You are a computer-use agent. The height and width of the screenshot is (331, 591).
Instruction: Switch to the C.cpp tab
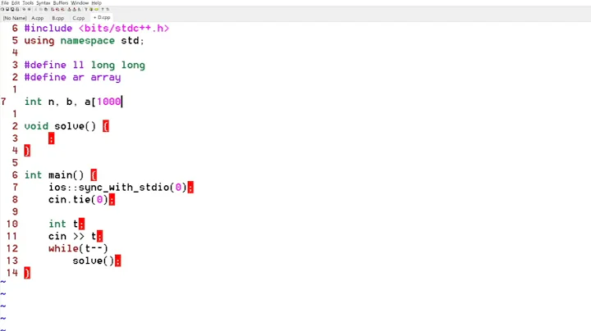pyautogui.click(x=79, y=18)
